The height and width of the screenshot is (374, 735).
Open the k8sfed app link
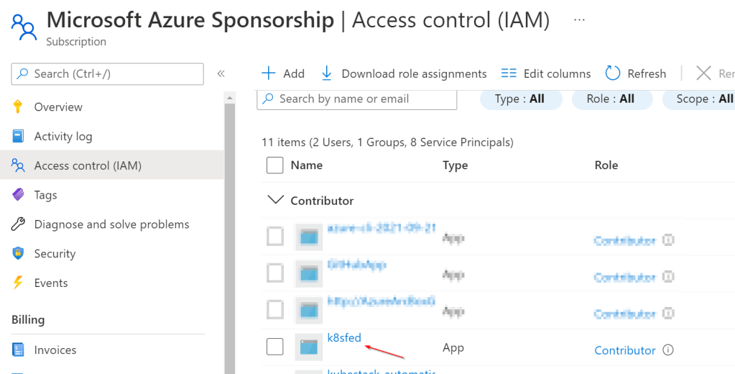pyautogui.click(x=344, y=338)
